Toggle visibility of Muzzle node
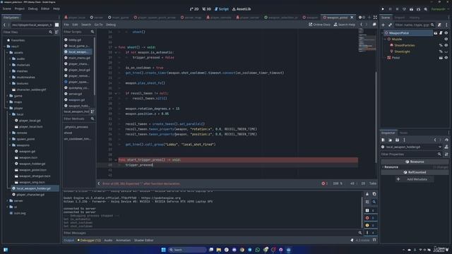This screenshot has width=452, height=254. click(446, 40)
